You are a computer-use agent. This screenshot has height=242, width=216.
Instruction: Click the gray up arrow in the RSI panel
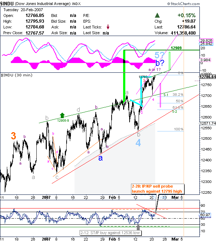click(139, 227)
